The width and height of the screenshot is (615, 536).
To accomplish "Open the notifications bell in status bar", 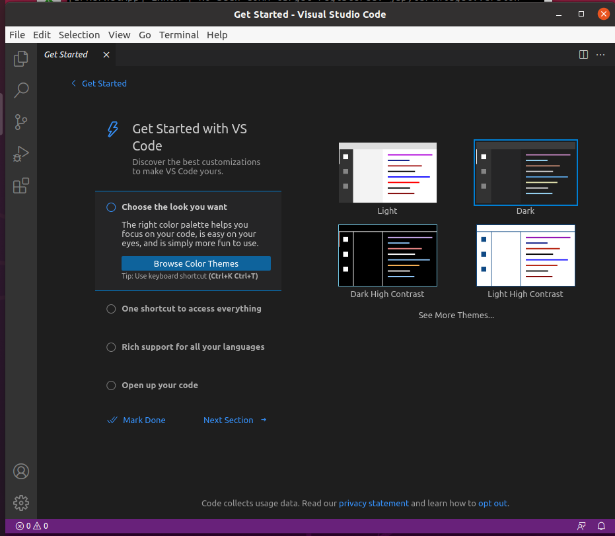I will pyautogui.click(x=601, y=526).
